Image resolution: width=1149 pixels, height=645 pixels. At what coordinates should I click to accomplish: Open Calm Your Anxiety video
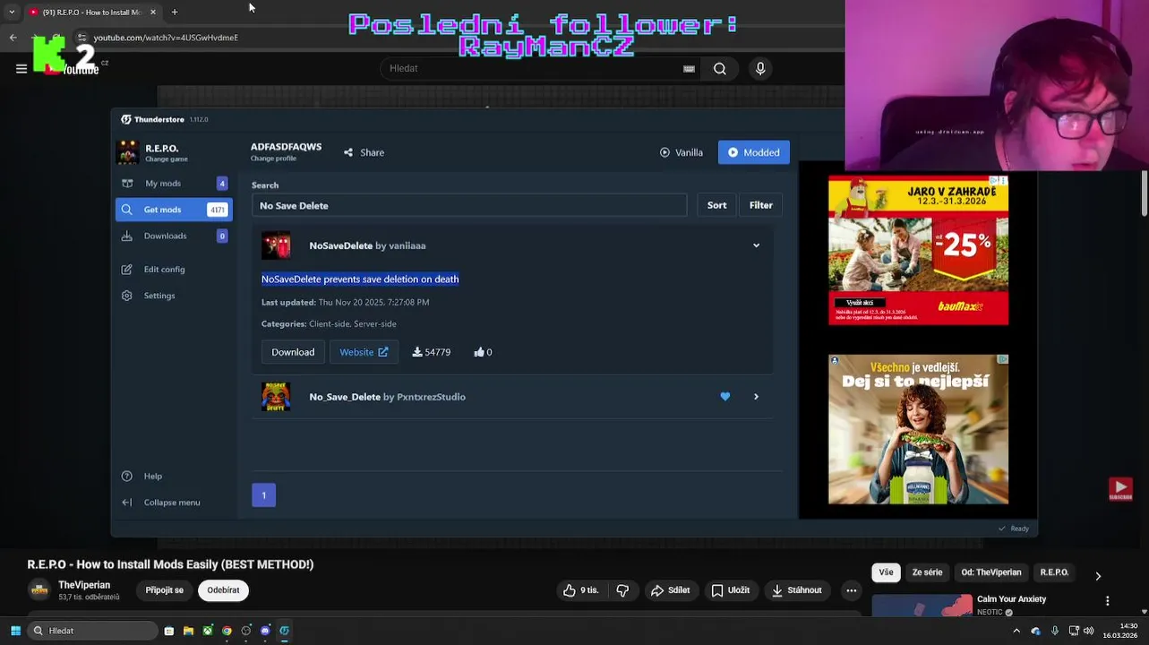[1011, 599]
